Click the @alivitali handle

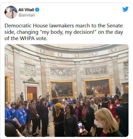point(27,15)
